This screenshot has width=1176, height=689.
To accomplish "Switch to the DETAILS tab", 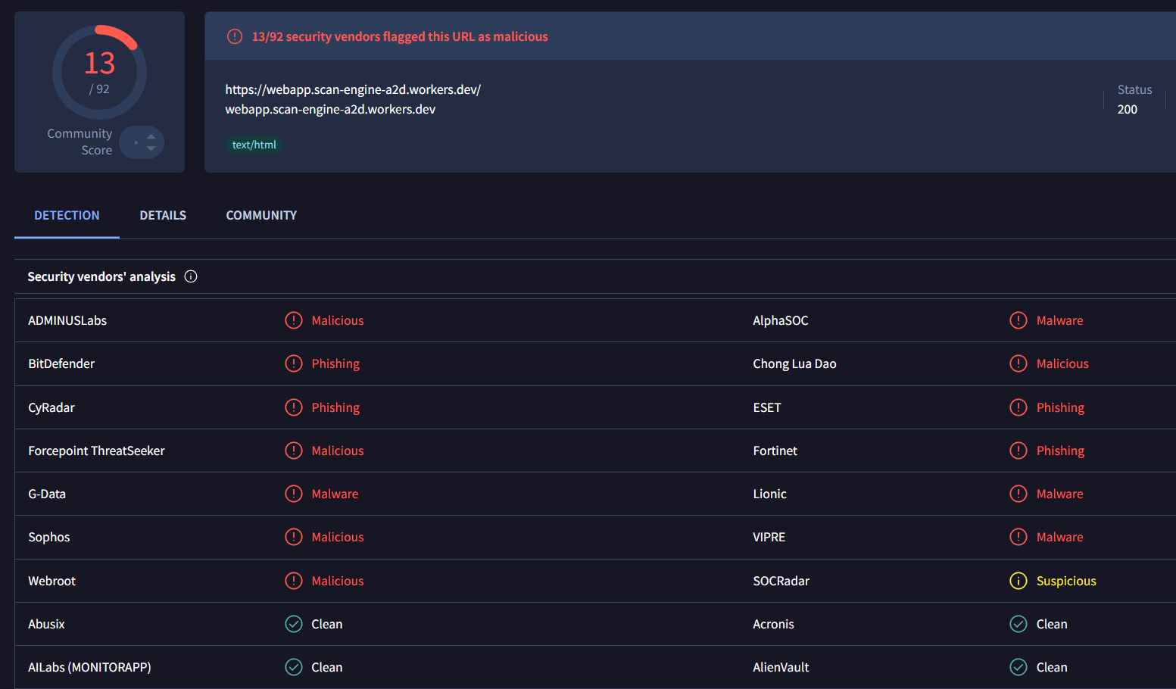I will pos(163,216).
